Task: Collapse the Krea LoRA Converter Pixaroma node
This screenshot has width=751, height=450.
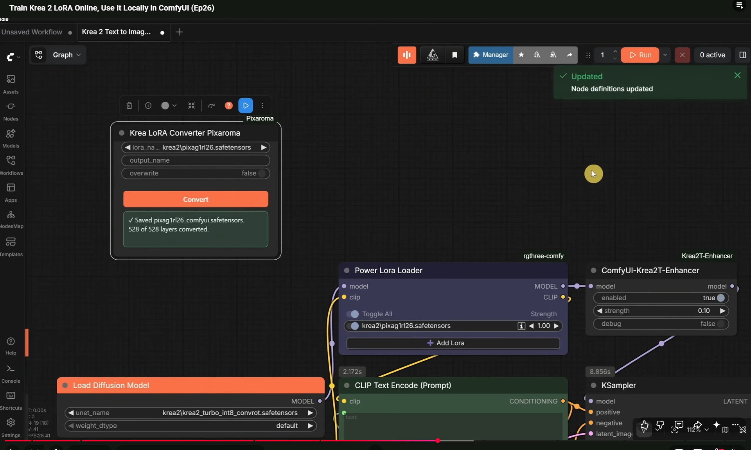Action: [122, 133]
